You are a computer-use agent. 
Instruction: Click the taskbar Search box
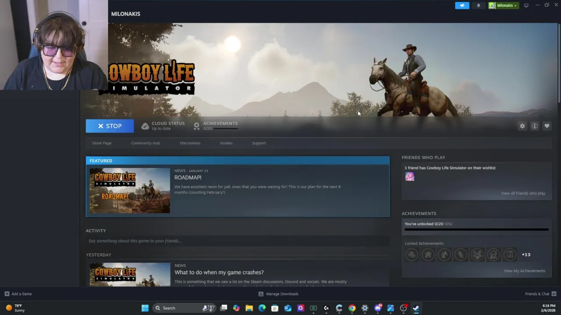tap(185, 308)
